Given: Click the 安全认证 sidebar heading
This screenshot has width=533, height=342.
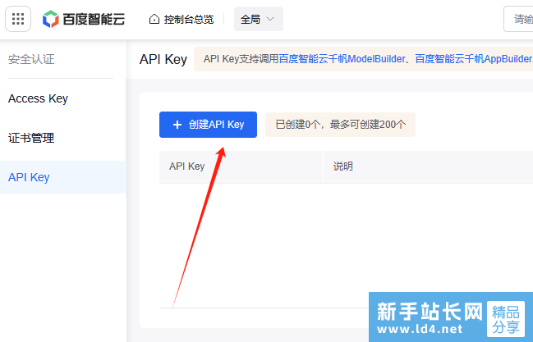Looking at the screenshot, I should pos(31,59).
